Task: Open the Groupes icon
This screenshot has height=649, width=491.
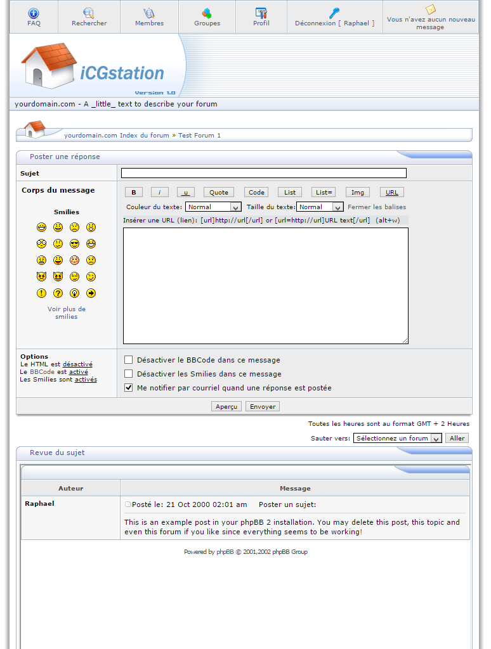Action: pos(207,13)
